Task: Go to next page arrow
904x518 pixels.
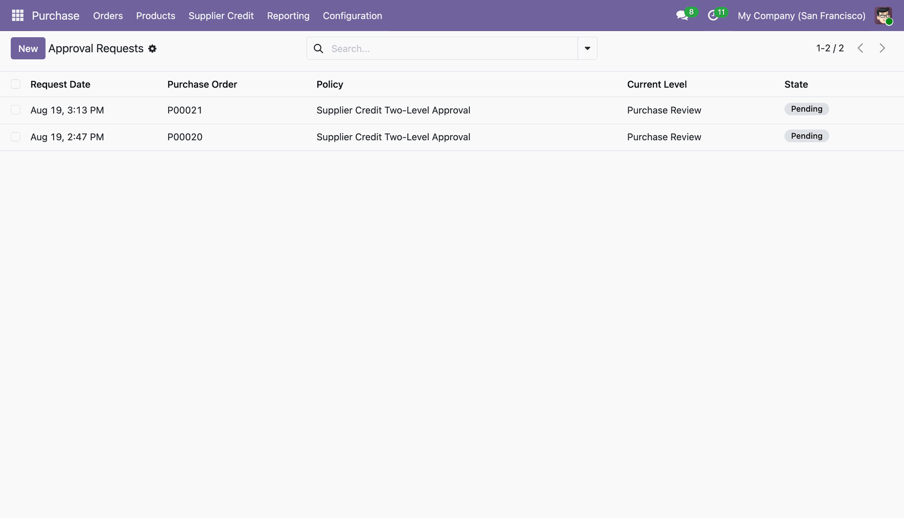Action: (882, 48)
